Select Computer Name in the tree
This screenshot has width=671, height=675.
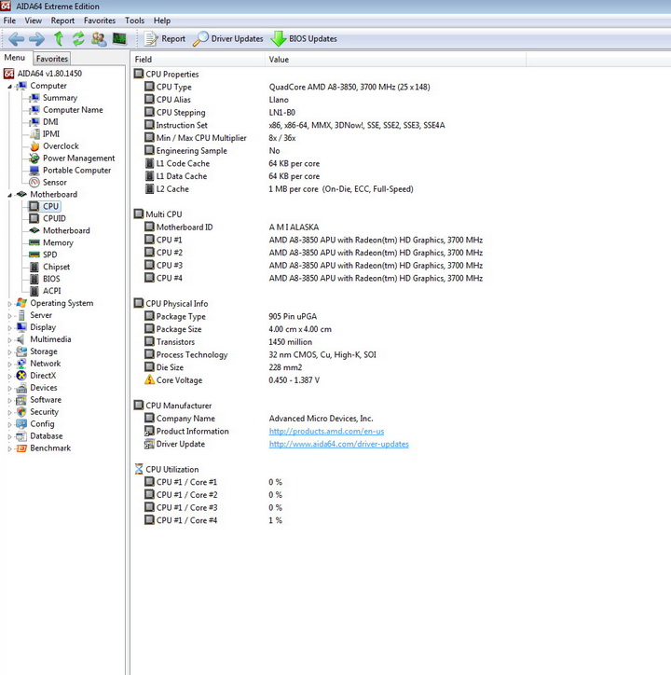(73, 110)
